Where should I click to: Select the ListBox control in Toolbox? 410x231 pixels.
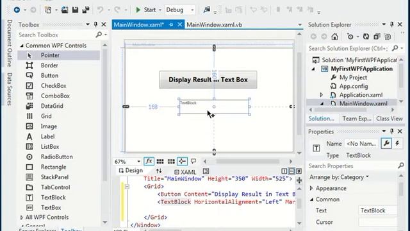pyautogui.click(x=58, y=147)
